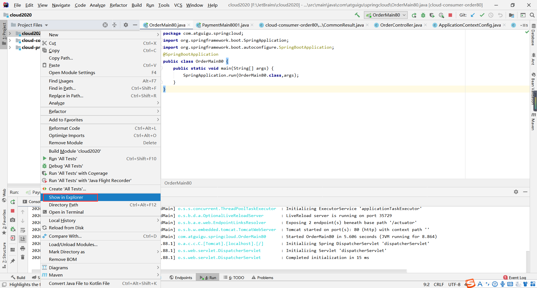
Task: Click the green Debug bug icon
Action: 423,15
